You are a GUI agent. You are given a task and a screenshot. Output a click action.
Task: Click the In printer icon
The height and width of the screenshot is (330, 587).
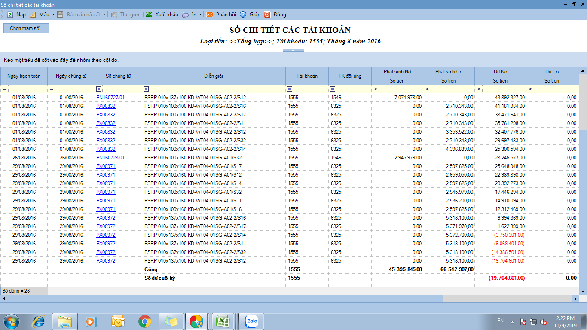pos(185,15)
